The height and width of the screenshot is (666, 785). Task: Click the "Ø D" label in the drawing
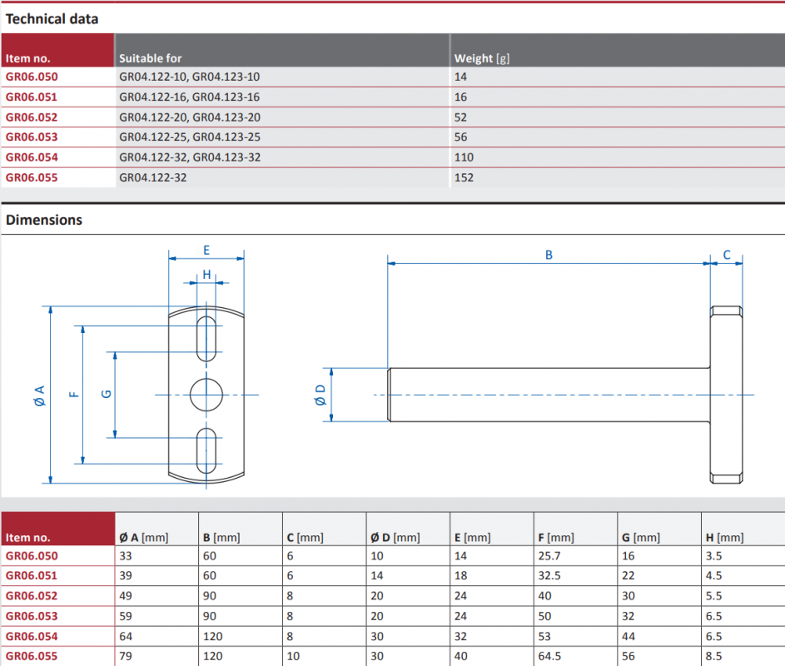pos(320,395)
